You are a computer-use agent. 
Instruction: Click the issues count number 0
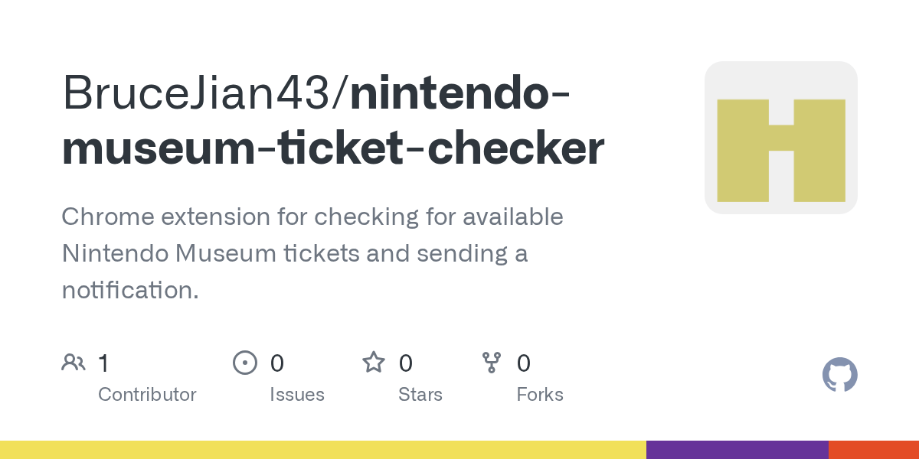276,363
